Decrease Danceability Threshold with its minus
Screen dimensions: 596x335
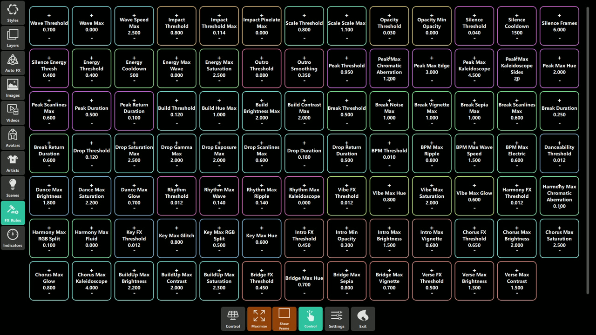[x=559, y=166]
